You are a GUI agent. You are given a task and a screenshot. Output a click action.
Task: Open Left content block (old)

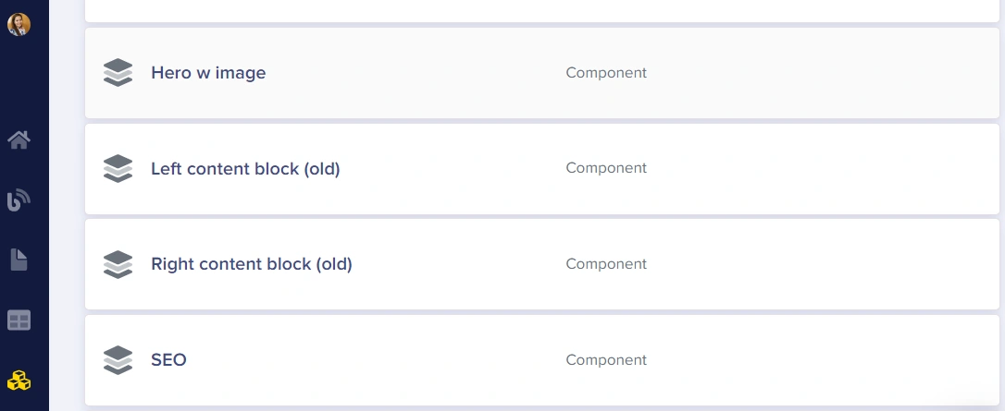pyautogui.click(x=245, y=169)
